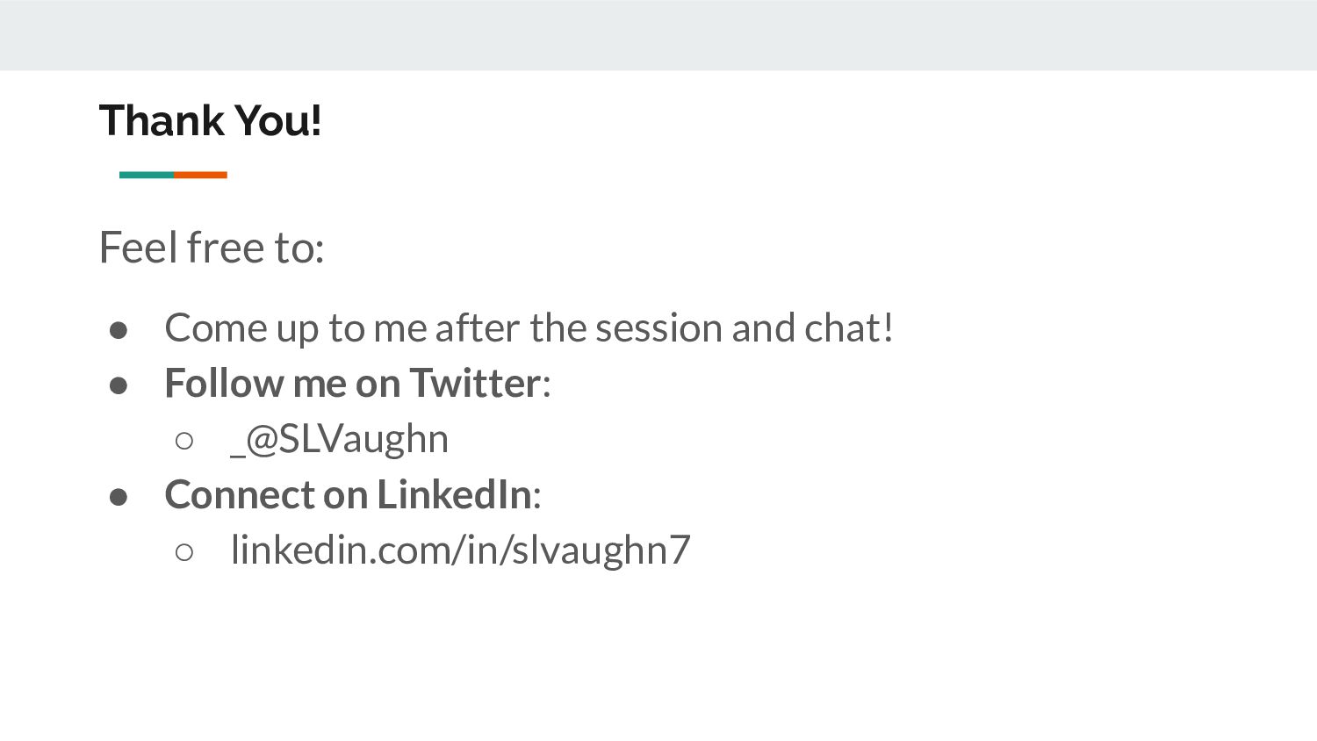1317x741 pixels.
Task: Click the word "Twitter" in the second bullet
Action: point(475,384)
